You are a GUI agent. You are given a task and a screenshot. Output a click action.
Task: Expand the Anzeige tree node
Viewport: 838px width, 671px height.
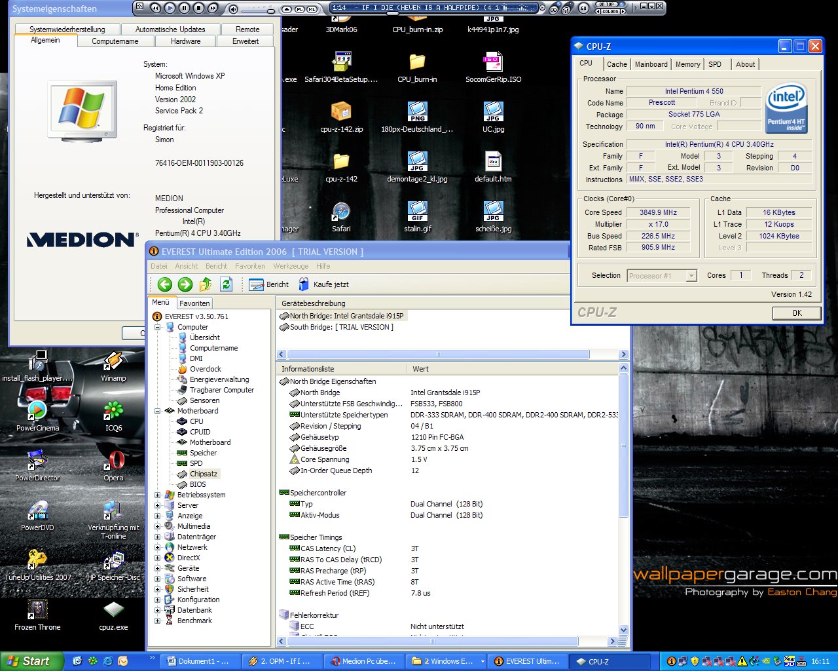coord(157,516)
